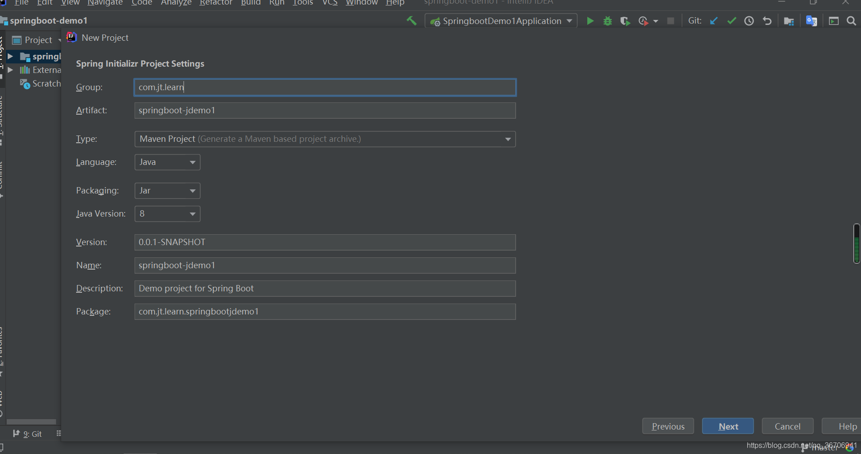
Task: Expand the springboot project tree node
Action: pos(10,57)
